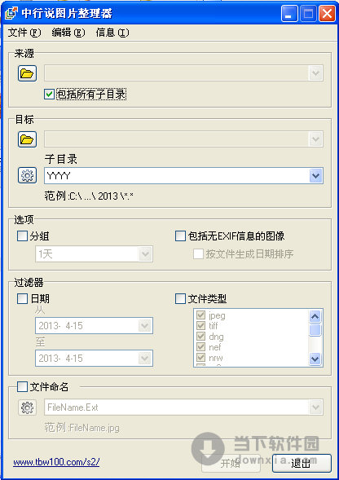Viewport: 339px width, 480px height.
Task: Uncheck 包括所有子目录 checkbox
Action: [49, 94]
